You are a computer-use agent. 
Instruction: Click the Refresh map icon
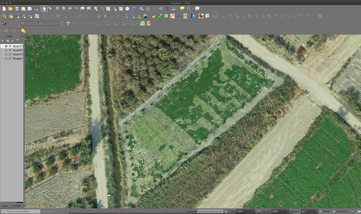pyautogui.click(x=133, y=9)
